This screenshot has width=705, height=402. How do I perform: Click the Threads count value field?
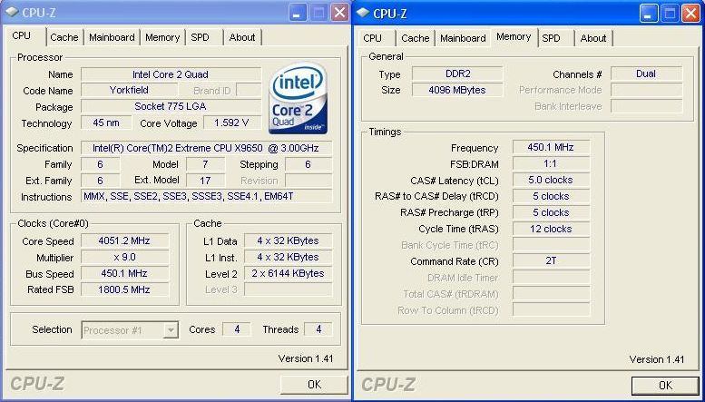(x=318, y=329)
